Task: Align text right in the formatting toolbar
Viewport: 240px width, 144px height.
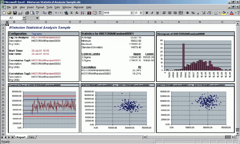Action: pyautogui.click(x=175, y=13)
